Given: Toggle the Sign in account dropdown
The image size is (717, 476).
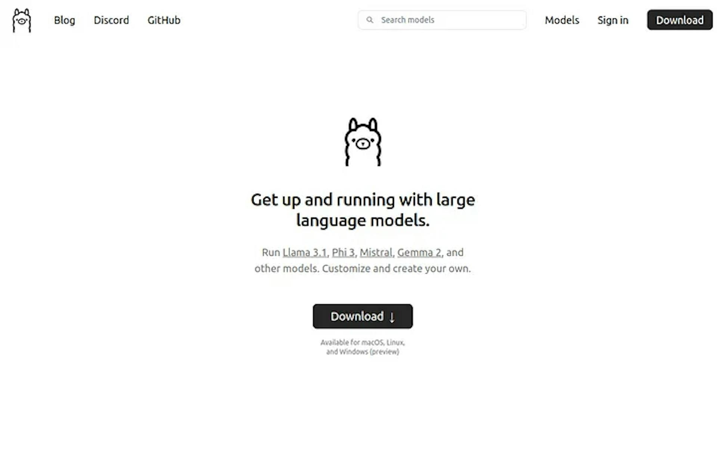Looking at the screenshot, I should (x=612, y=20).
